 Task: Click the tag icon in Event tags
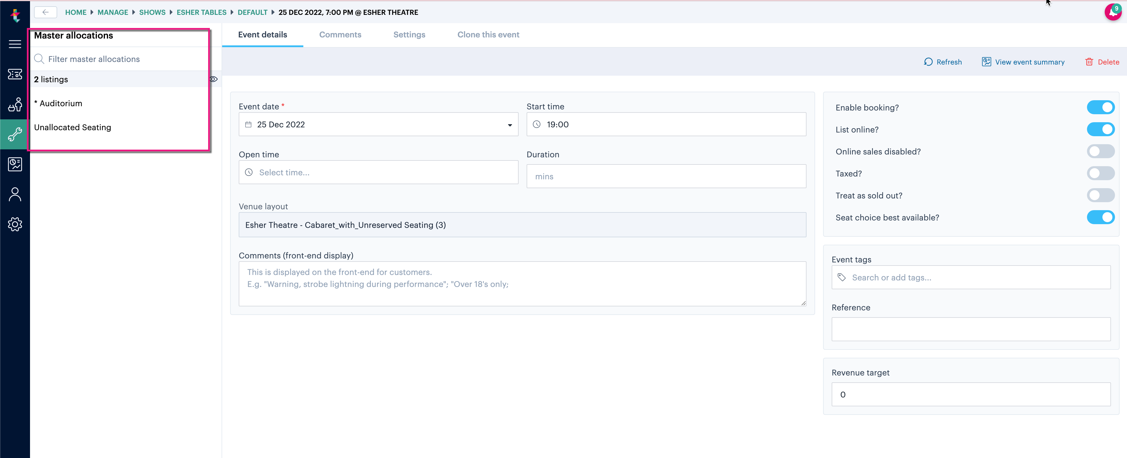(x=841, y=278)
